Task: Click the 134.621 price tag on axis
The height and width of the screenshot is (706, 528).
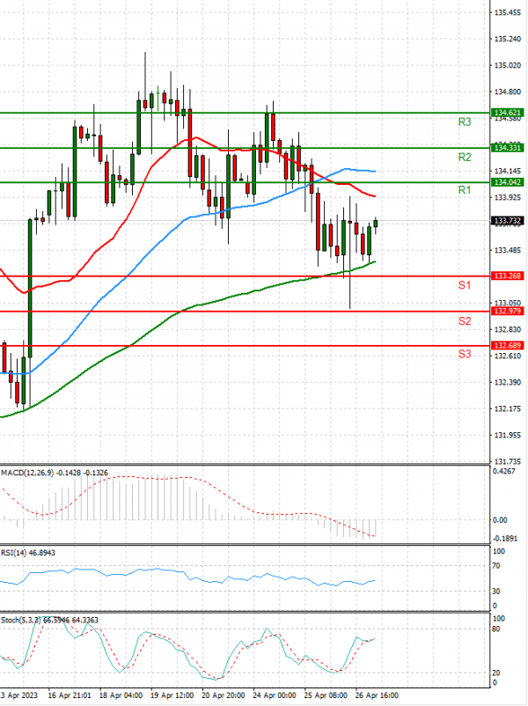Action: tap(506, 113)
